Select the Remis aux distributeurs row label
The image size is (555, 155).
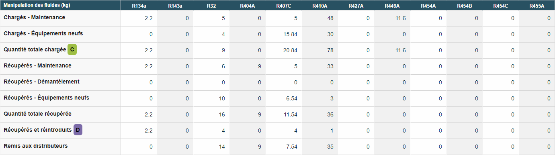coord(35,146)
